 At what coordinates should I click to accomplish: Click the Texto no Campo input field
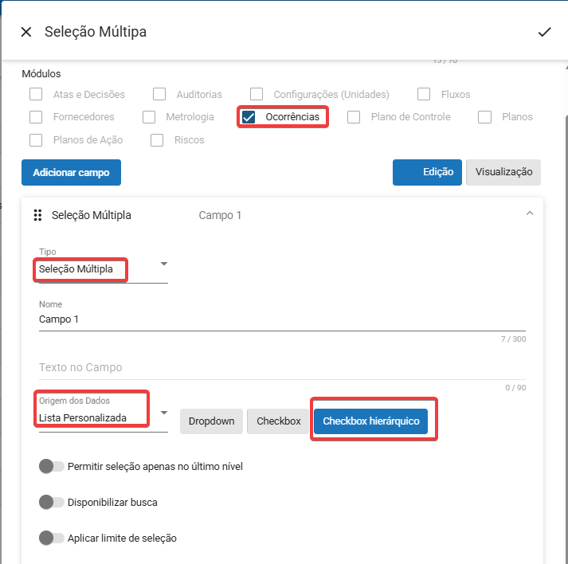pos(282,368)
